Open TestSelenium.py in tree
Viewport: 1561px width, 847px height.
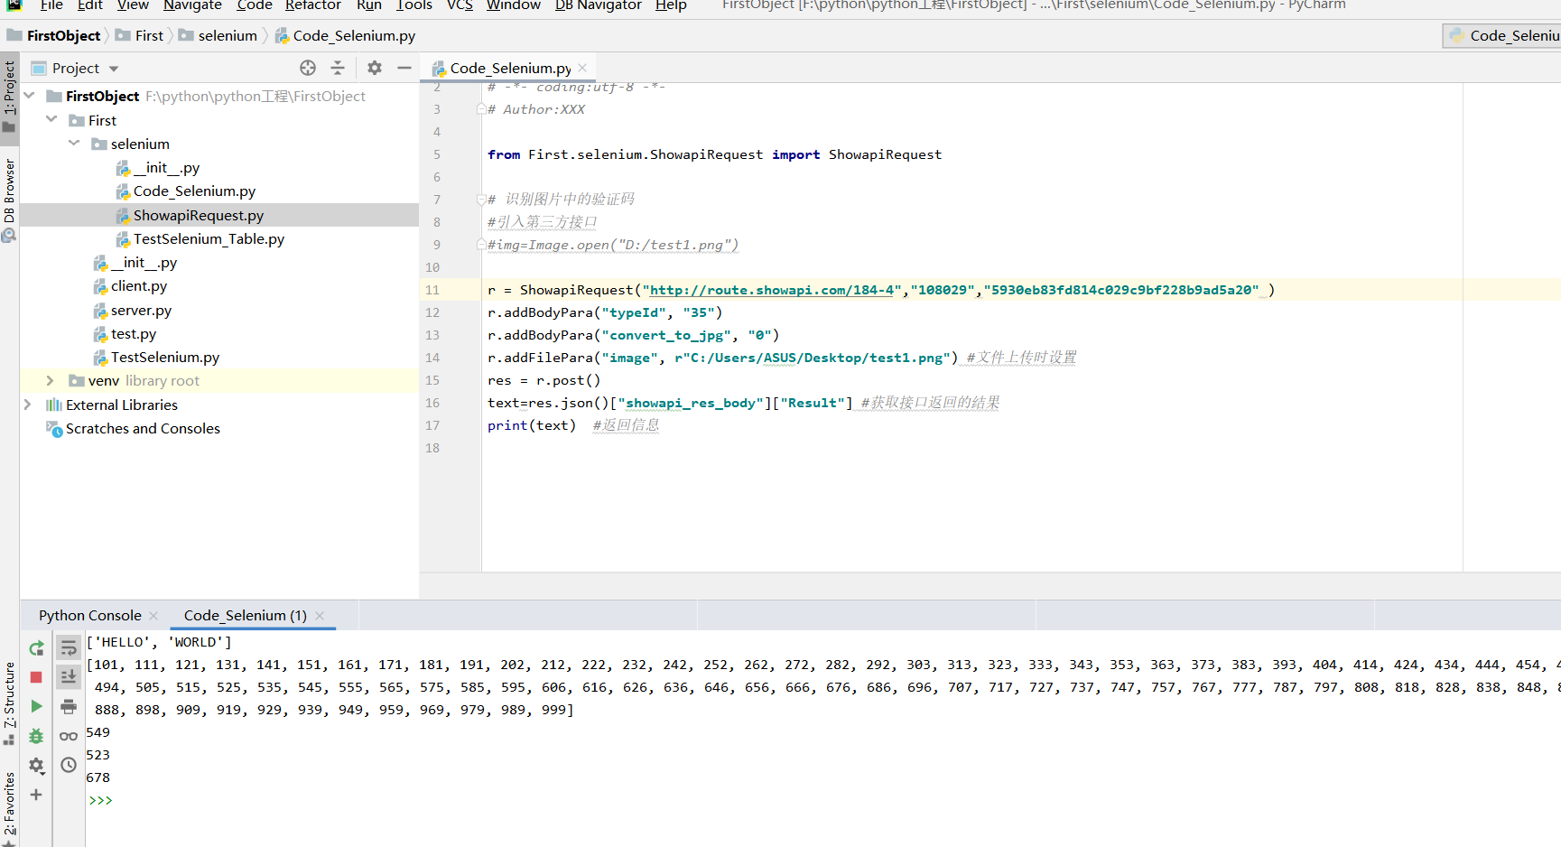click(x=165, y=358)
